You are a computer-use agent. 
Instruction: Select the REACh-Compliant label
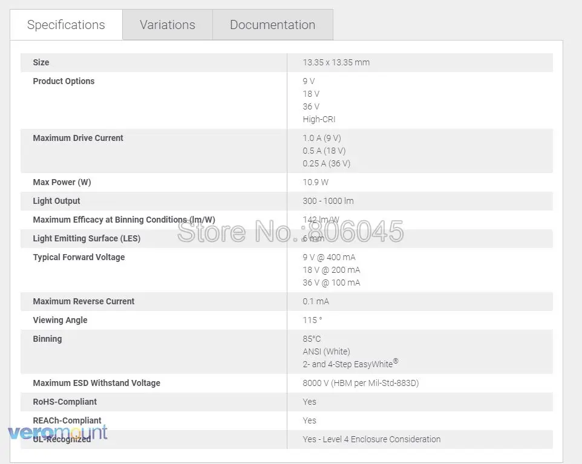click(x=67, y=420)
